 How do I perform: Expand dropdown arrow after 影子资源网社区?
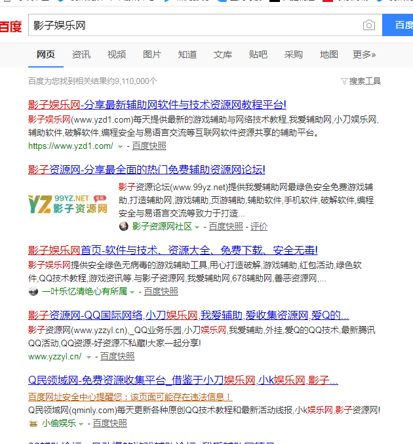[197, 227]
